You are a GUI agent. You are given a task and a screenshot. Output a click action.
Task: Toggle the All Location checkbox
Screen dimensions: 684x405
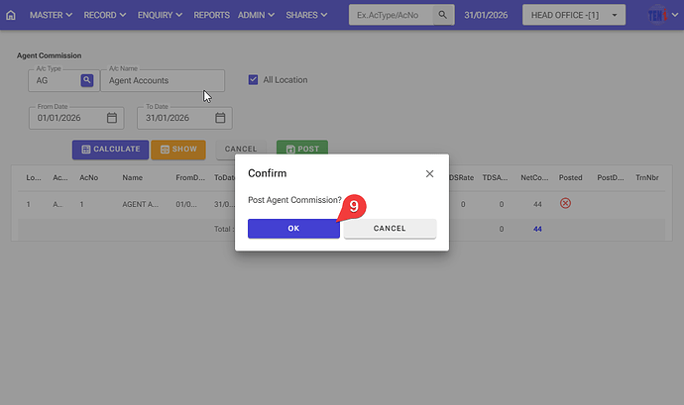point(254,80)
